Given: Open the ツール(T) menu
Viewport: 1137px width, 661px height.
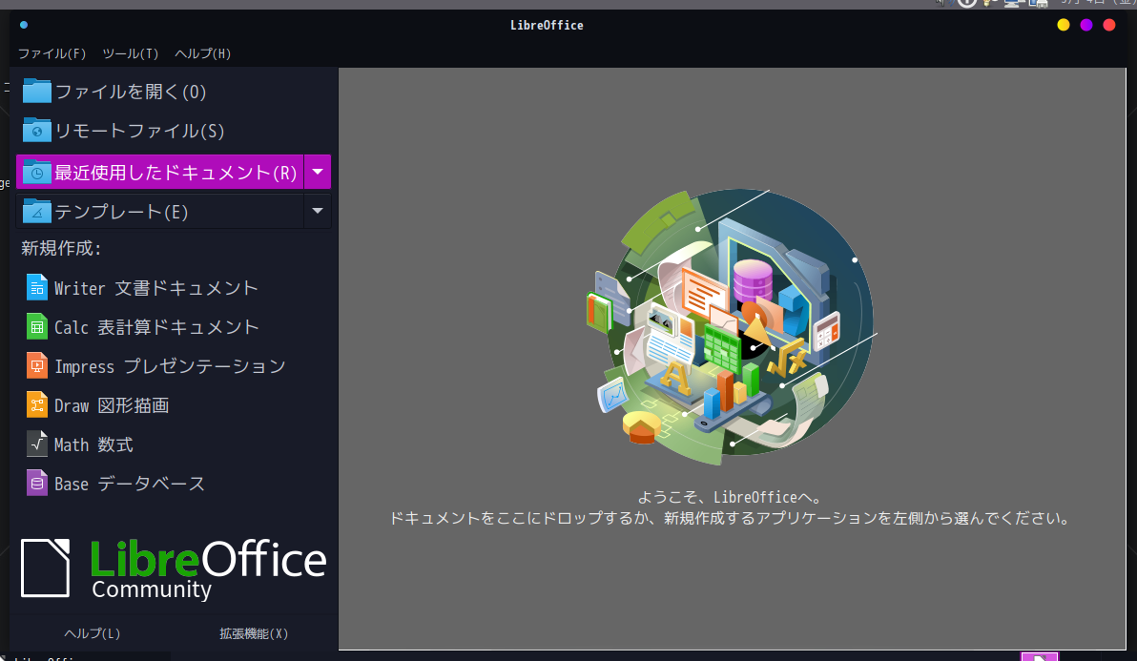Looking at the screenshot, I should tap(130, 53).
